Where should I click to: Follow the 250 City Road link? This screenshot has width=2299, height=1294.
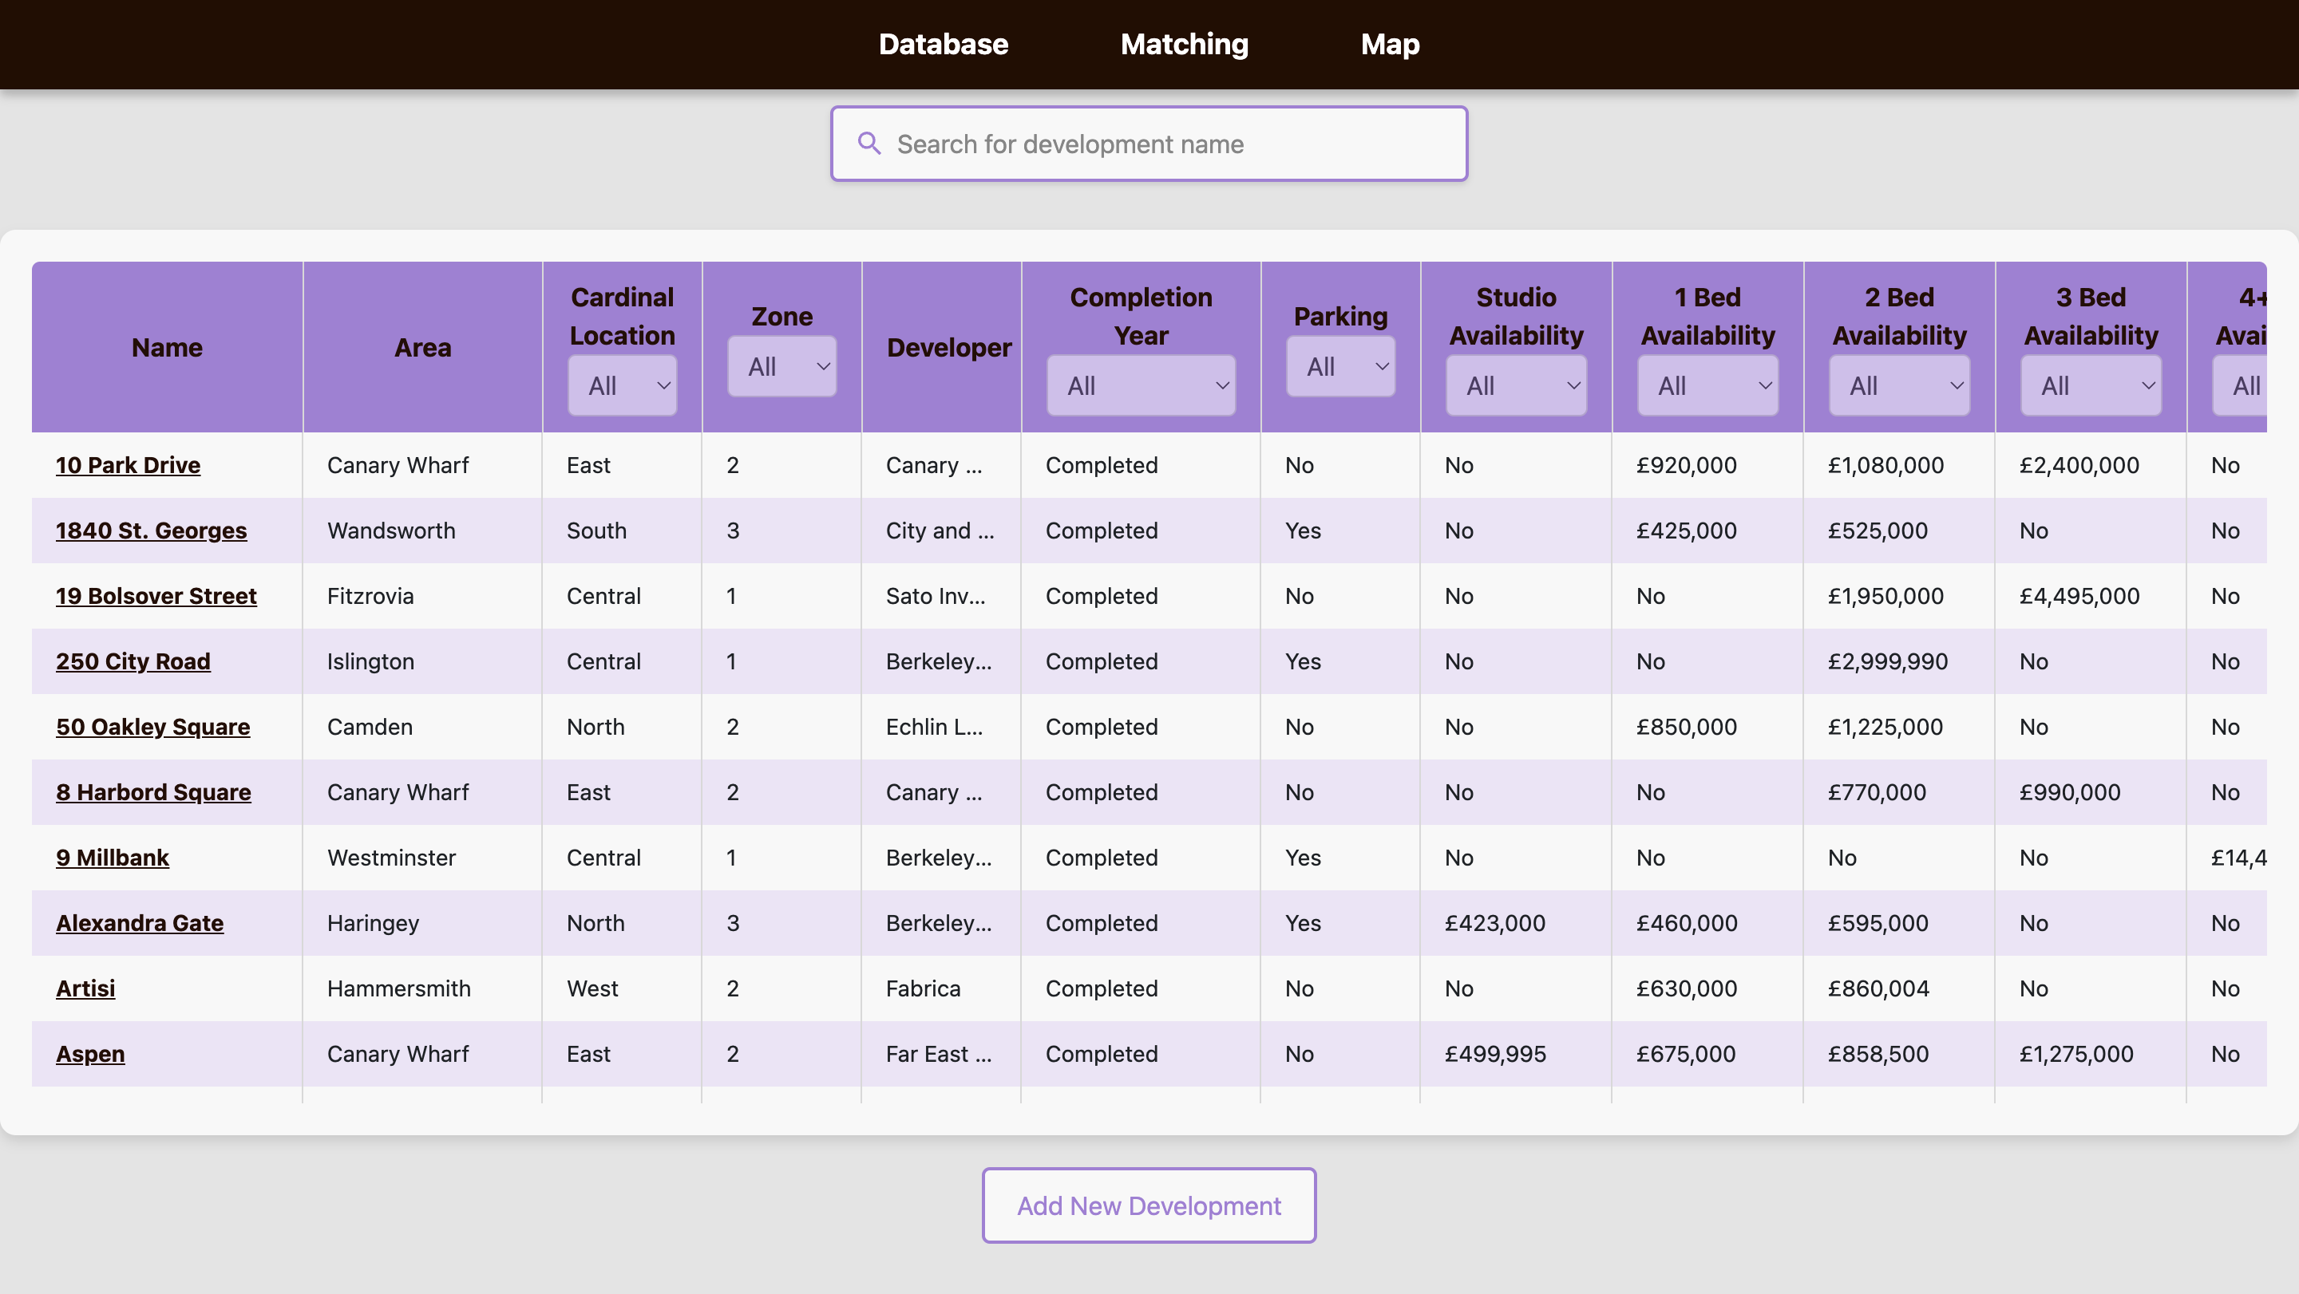pyautogui.click(x=133, y=661)
